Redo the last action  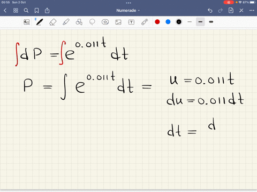pyautogui.click(x=221, y=11)
